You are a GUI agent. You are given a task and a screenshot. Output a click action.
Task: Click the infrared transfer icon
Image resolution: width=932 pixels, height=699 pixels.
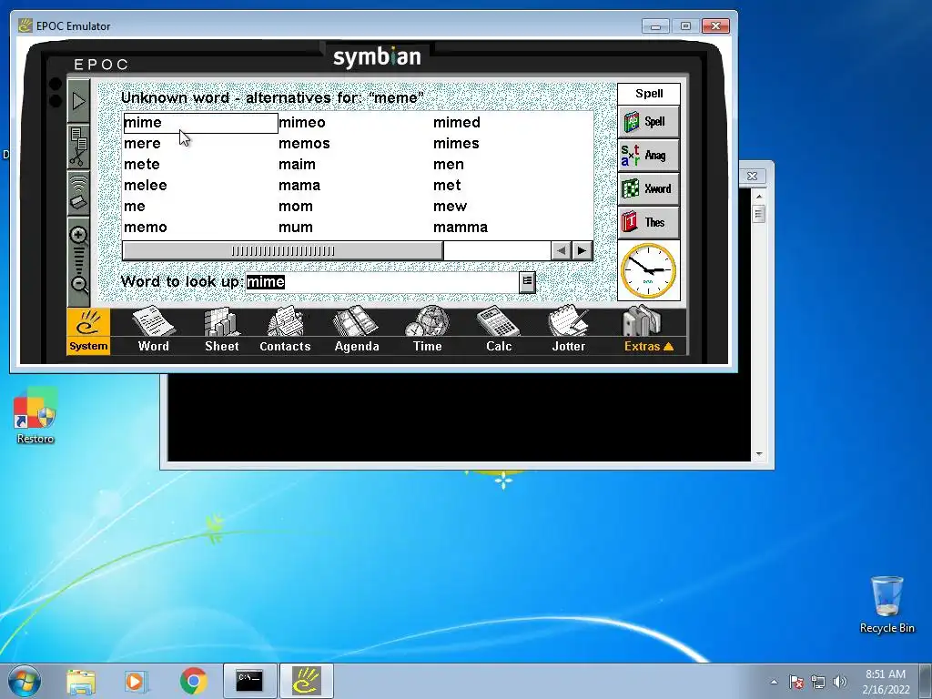point(78,192)
